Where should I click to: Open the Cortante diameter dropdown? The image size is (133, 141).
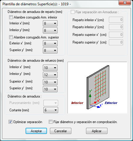tap(51, 110)
